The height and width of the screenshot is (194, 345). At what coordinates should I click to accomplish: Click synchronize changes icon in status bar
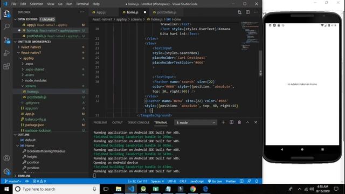[27, 181]
